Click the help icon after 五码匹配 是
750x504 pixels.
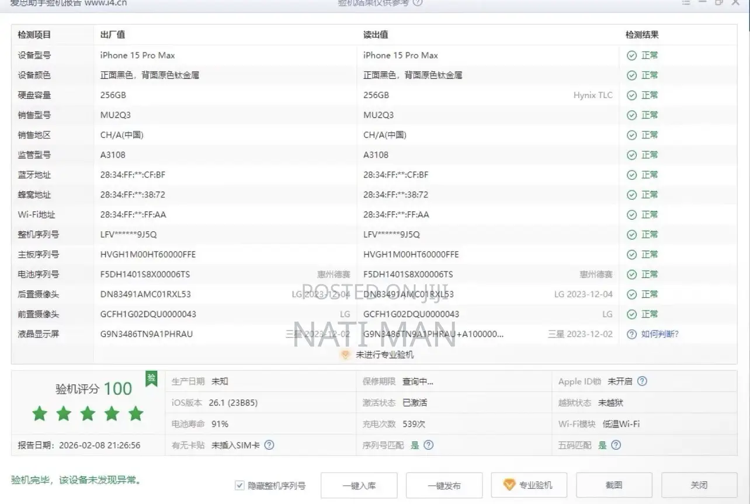click(x=616, y=445)
